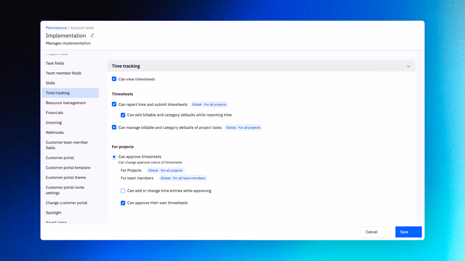Image resolution: width=465 pixels, height=261 pixels.
Task: Click the Save button
Action: (408, 232)
